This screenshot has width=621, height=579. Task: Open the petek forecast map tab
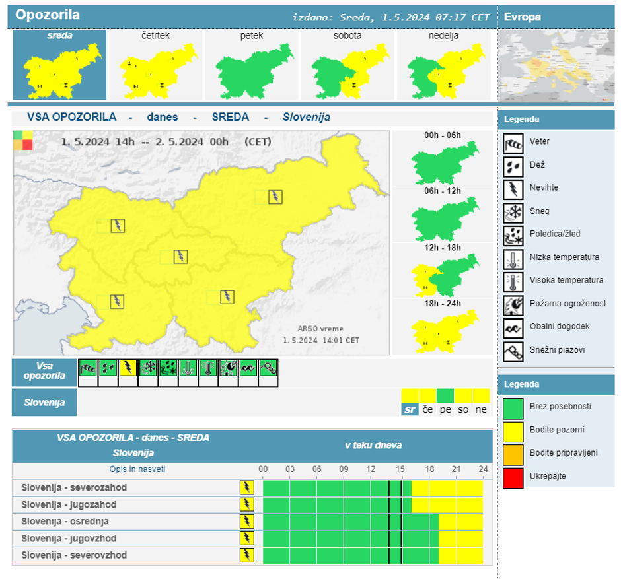click(x=252, y=65)
